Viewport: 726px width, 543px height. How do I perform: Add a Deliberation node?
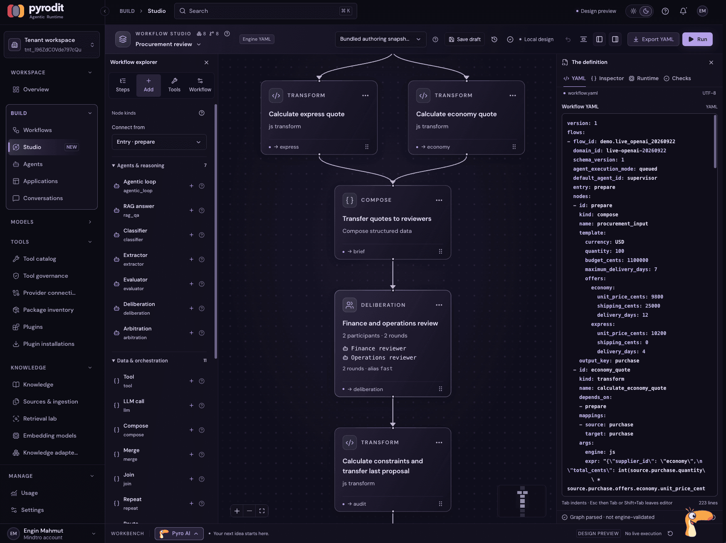tap(191, 308)
